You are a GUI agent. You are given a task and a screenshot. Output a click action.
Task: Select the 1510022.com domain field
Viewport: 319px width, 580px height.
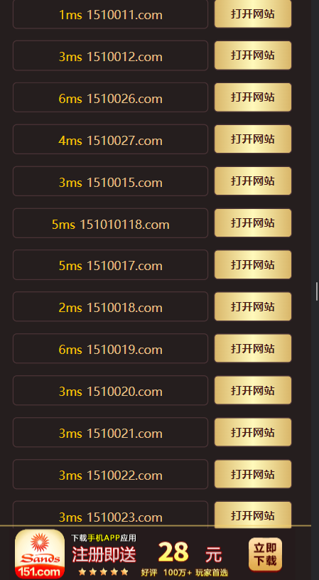[x=110, y=474]
